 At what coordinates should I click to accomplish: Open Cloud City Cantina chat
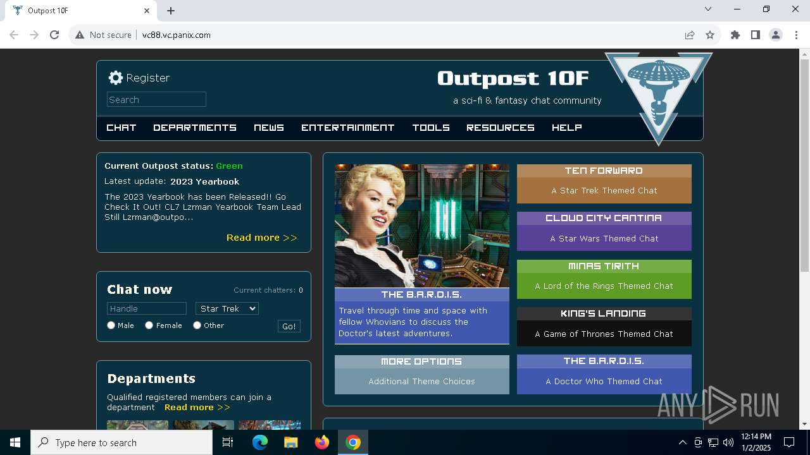(x=604, y=231)
